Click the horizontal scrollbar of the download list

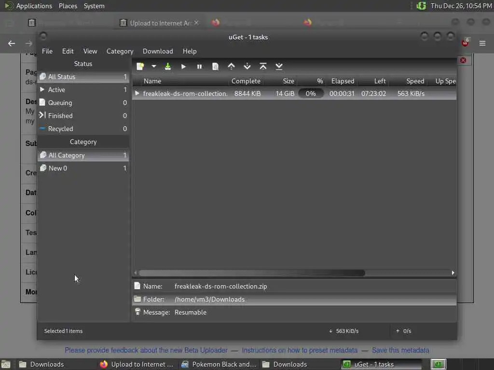(x=252, y=273)
